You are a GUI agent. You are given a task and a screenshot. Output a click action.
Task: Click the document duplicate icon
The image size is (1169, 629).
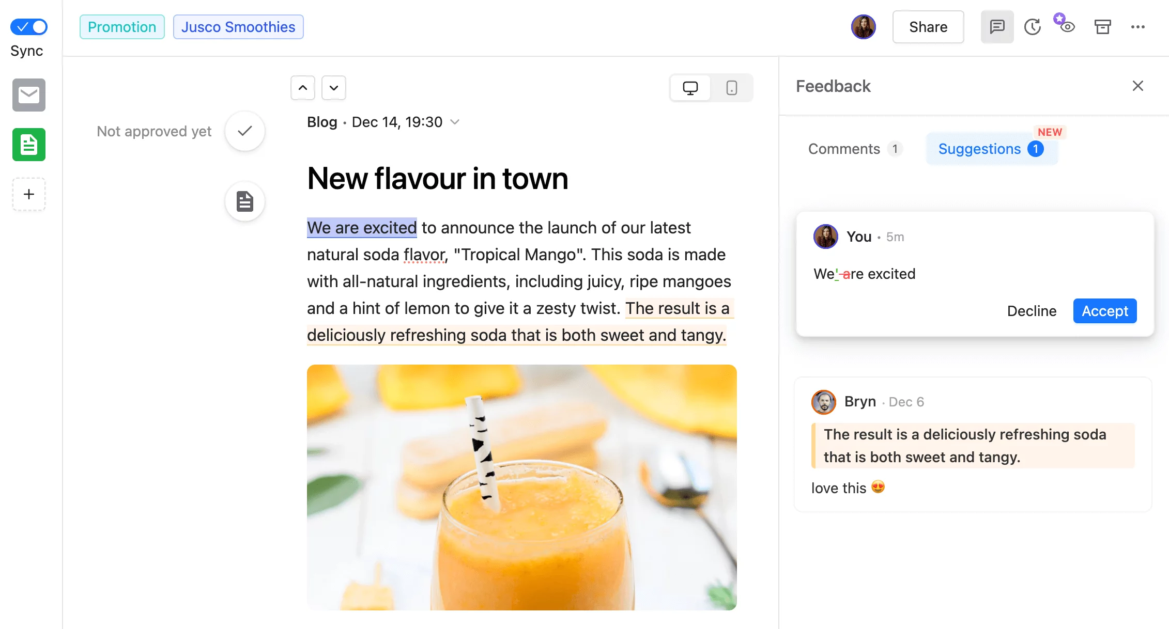pyautogui.click(x=245, y=201)
